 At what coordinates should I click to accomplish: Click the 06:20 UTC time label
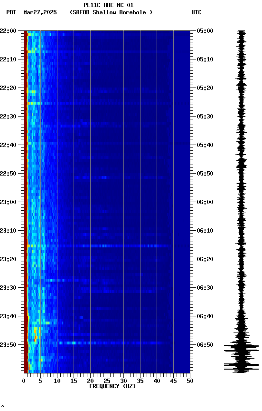click(x=205, y=259)
